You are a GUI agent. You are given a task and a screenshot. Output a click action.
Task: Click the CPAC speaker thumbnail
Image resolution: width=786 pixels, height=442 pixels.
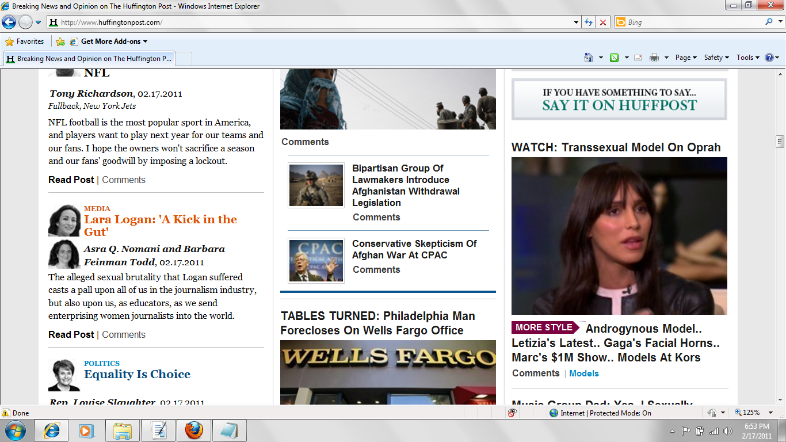[316, 261]
